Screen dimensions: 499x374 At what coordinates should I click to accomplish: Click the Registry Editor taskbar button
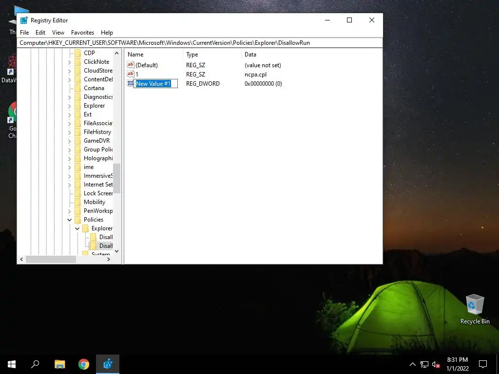tap(108, 364)
